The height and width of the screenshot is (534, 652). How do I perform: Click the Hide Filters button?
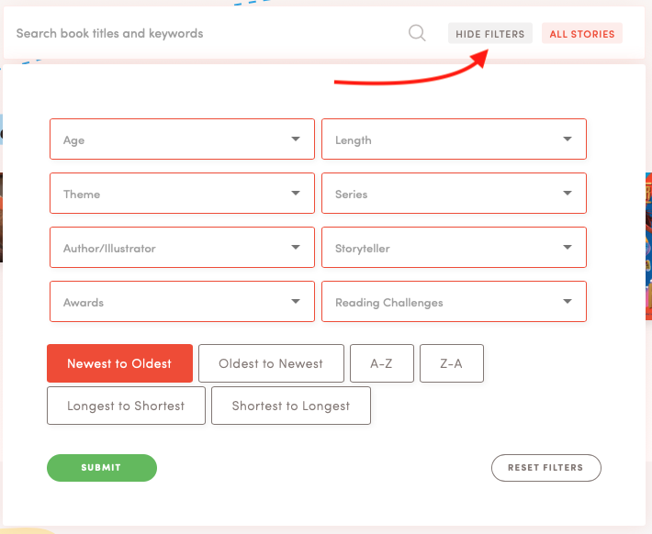pos(490,34)
